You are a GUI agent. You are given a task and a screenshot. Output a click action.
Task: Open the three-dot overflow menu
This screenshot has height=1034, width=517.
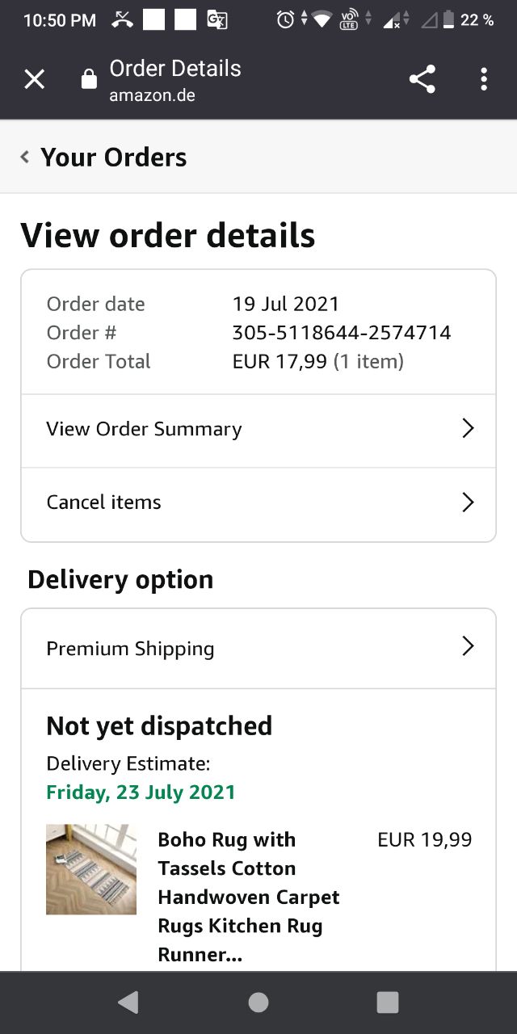coord(483,79)
